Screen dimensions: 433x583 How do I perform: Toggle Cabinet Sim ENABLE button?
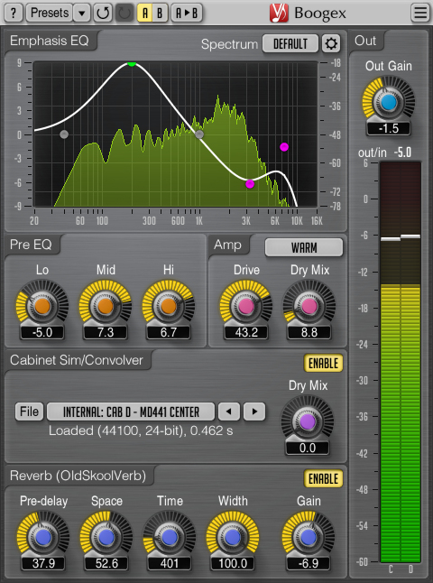tap(323, 364)
